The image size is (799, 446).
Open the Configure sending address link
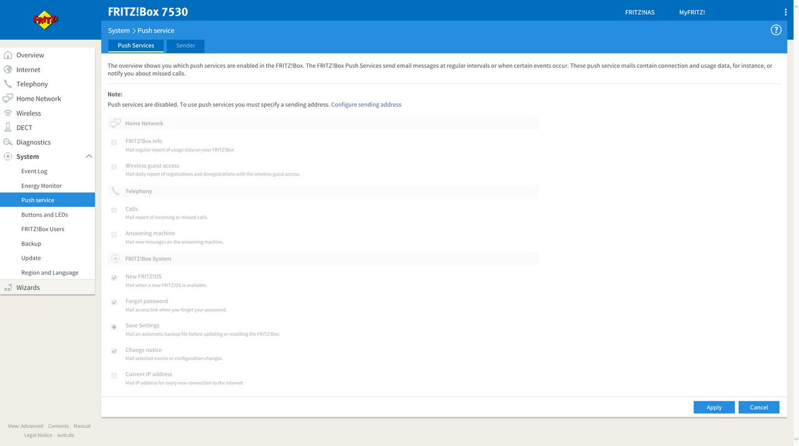[x=366, y=105]
